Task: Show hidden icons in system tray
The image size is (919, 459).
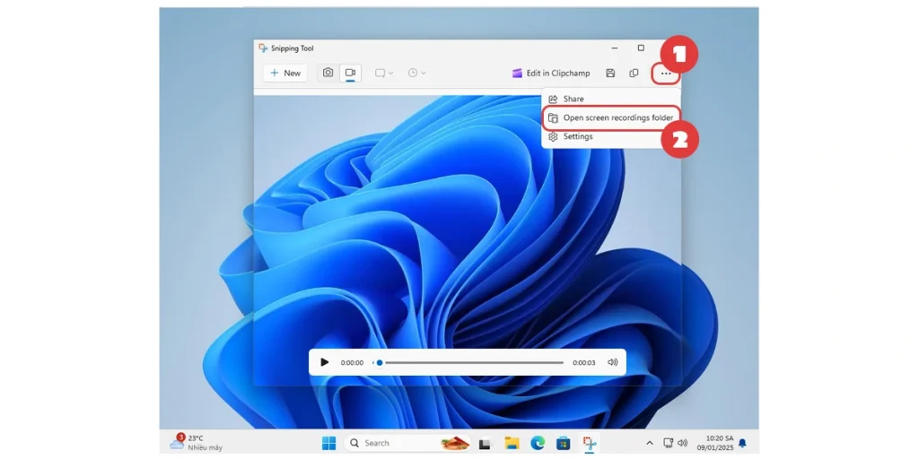Action: (650, 443)
